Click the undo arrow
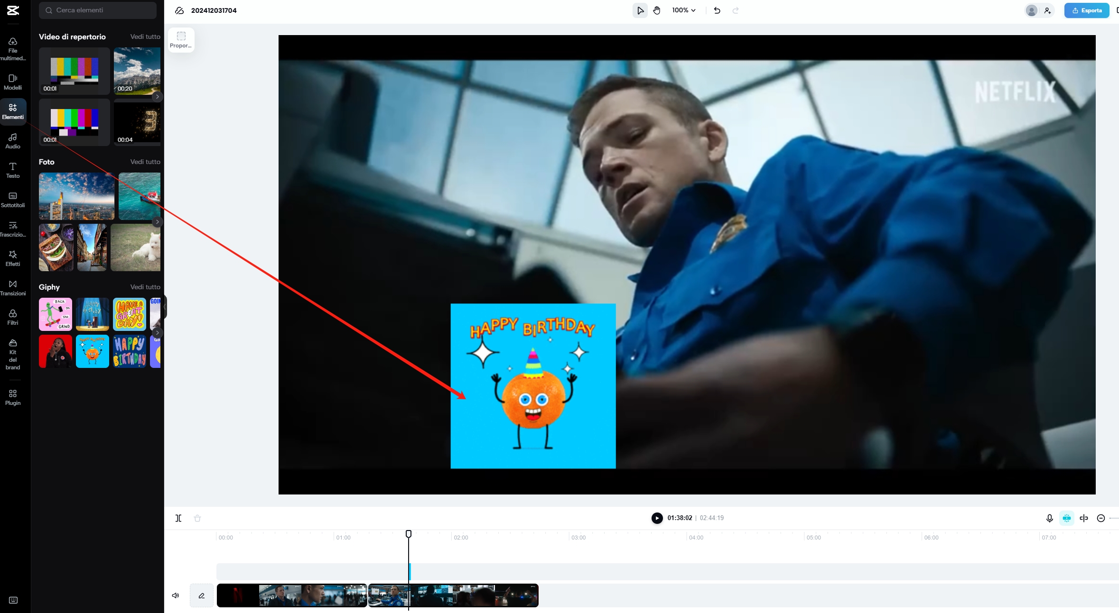The image size is (1119, 613). (717, 10)
